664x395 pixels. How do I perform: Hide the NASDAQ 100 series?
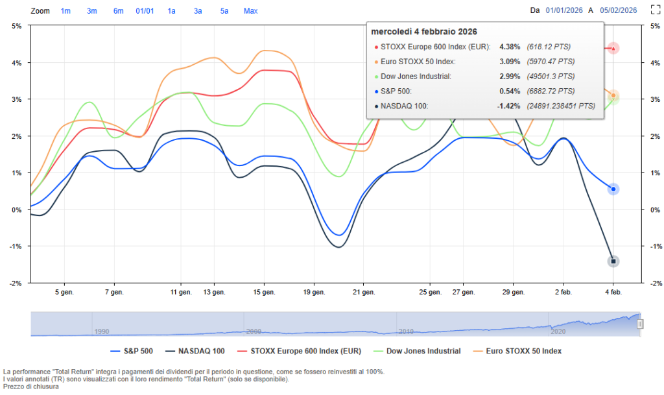(195, 351)
